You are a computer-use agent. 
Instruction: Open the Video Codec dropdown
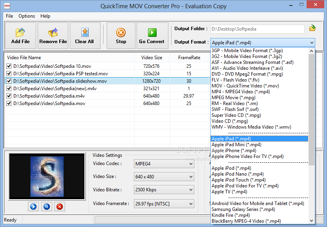[x=164, y=164]
